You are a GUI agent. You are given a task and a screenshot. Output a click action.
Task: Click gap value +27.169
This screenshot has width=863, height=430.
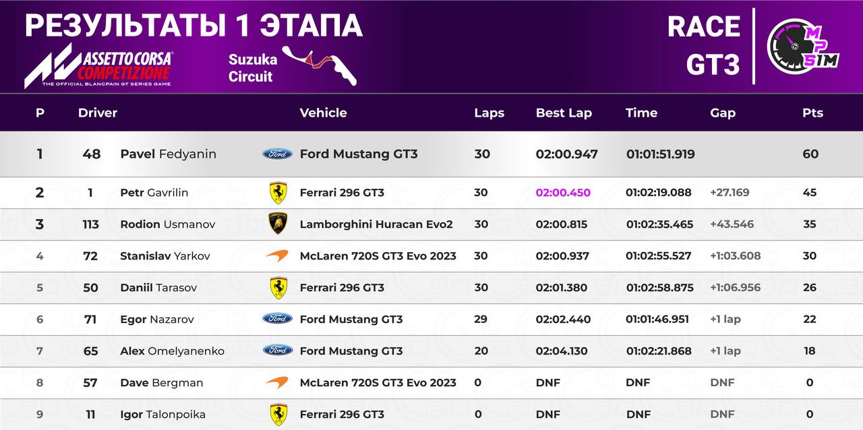pyautogui.click(x=730, y=193)
